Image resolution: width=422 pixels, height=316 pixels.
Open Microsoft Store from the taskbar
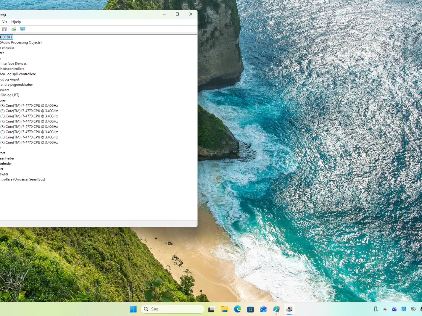(250, 309)
